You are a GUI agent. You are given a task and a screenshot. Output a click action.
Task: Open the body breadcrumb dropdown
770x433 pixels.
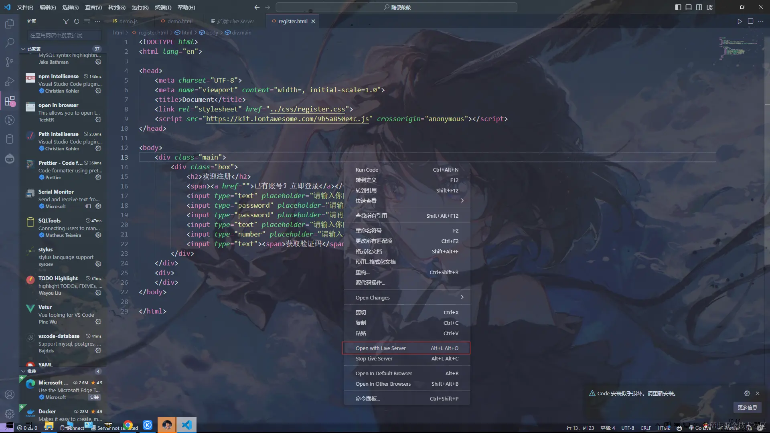click(x=209, y=32)
